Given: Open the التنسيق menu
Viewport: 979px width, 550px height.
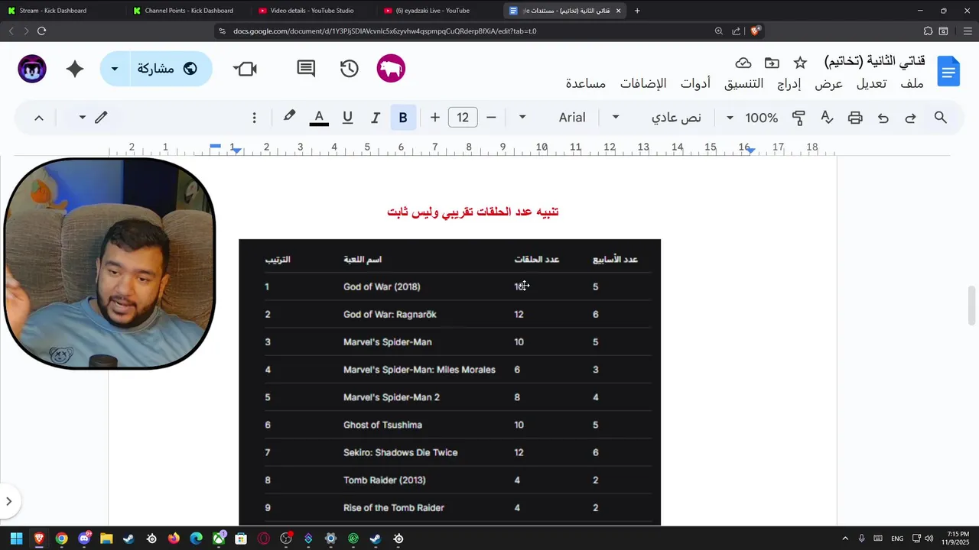Looking at the screenshot, I should tap(743, 84).
